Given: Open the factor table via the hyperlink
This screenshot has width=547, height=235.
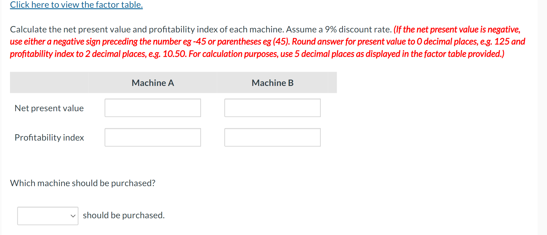Looking at the screenshot, I should (76, 5).
